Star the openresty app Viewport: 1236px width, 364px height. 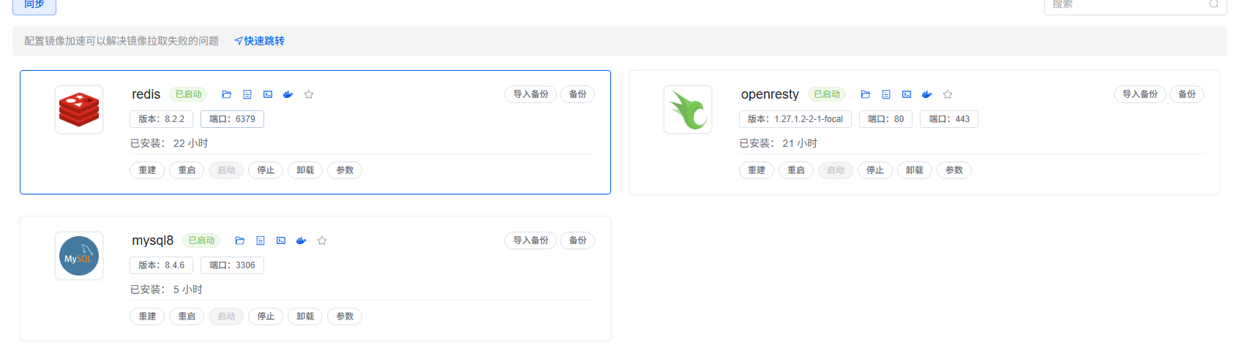point(948,94)
